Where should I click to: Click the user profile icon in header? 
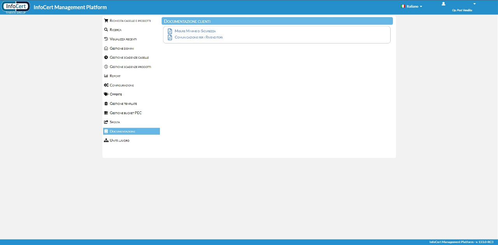(x=443, y=4)
